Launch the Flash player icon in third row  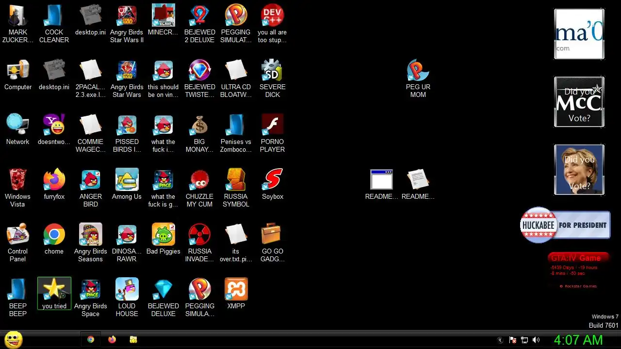[x=272, y=133]
